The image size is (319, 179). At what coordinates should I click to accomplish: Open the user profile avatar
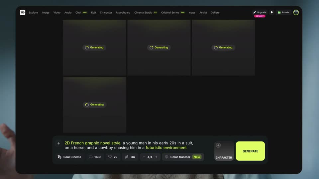tap(296, 12)
